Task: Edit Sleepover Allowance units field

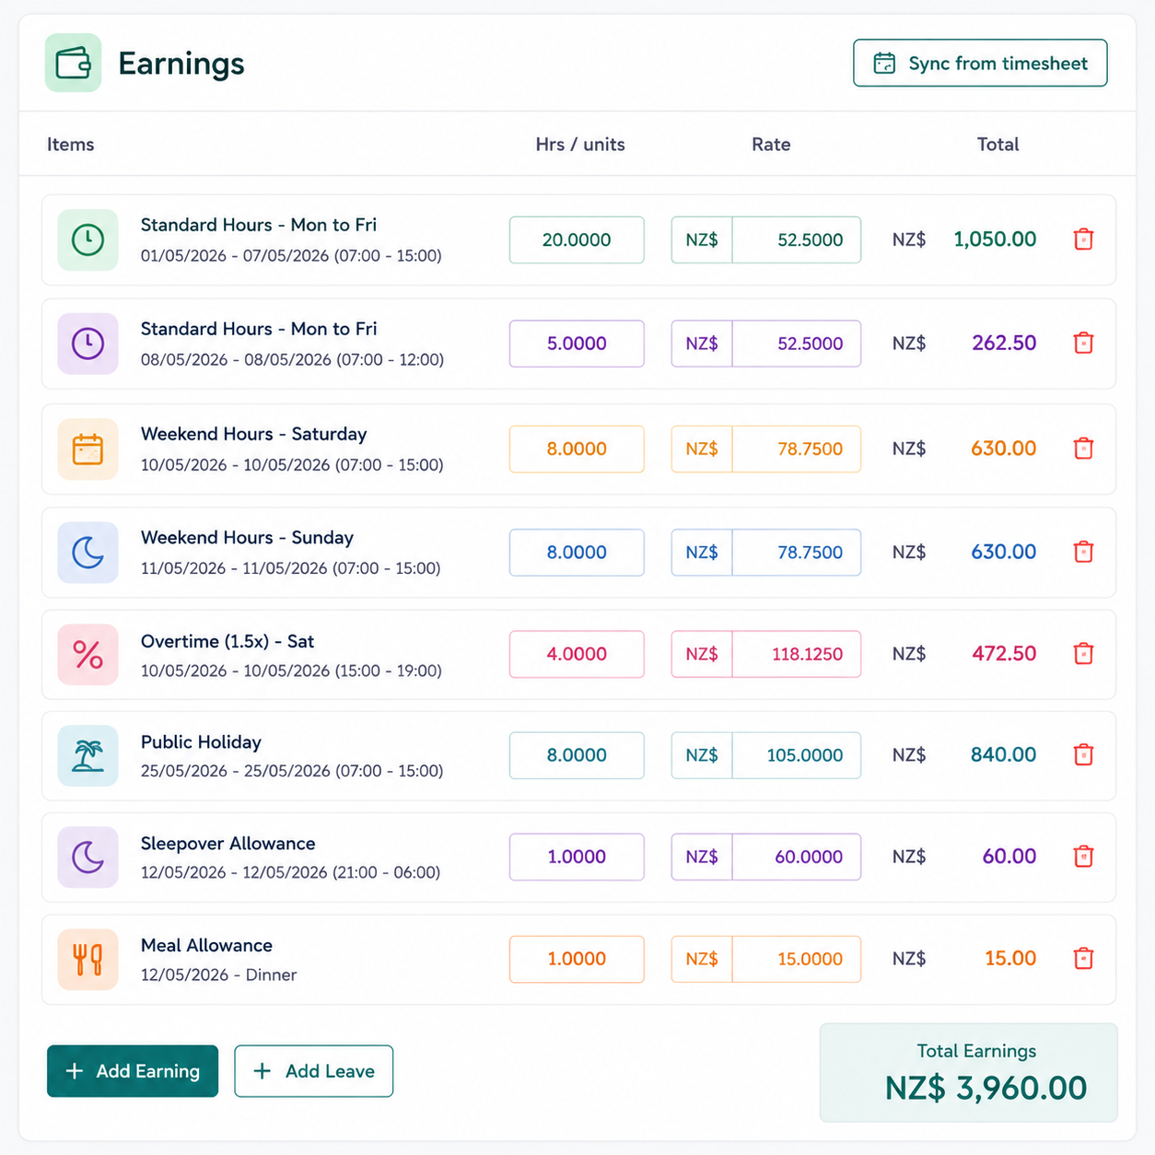Action: point(577,857)
